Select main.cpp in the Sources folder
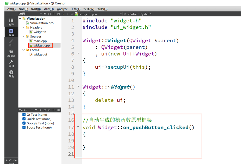Screen dimensions: 250x166 pos(40,41)
